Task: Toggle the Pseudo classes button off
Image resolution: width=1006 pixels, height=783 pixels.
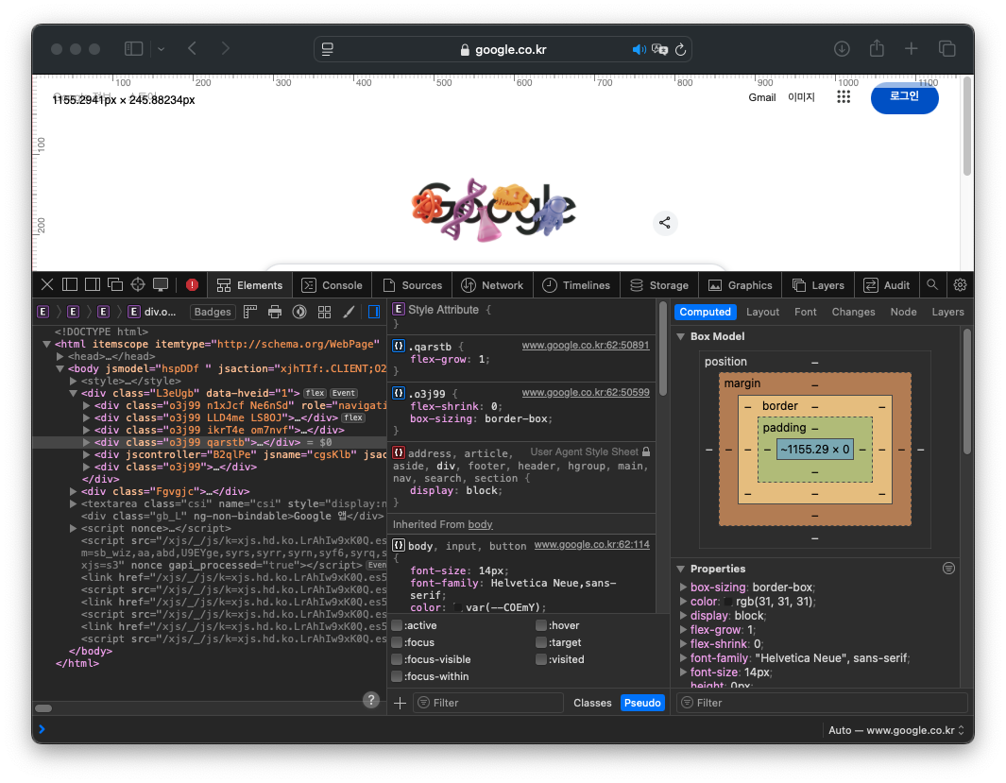Action: point(642,703)
